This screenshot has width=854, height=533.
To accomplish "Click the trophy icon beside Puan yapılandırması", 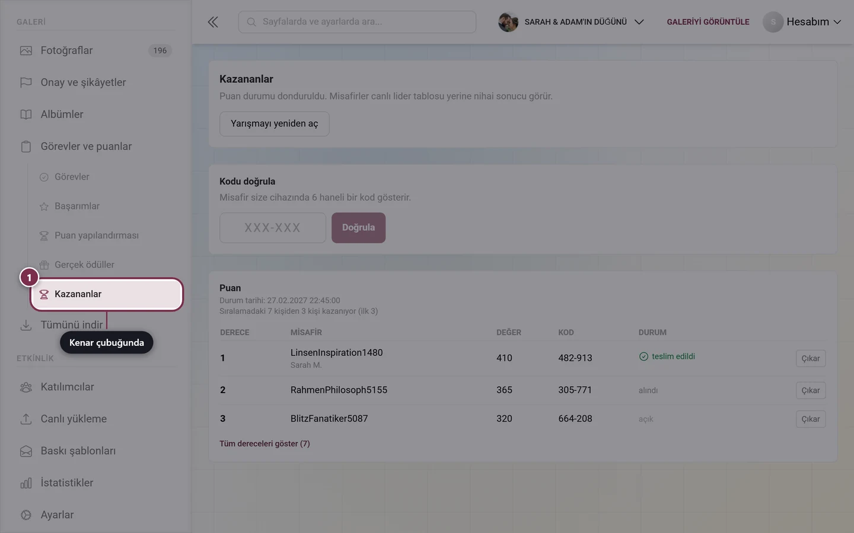I will (44, 236).
